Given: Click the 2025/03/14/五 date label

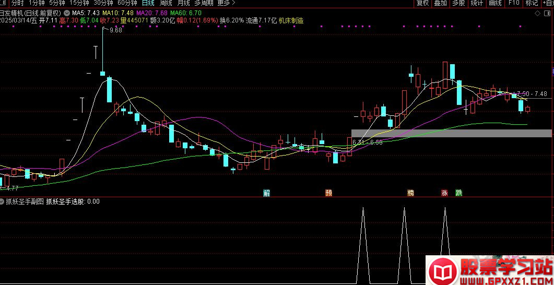Looking at the screenshot, I should pyautogui.click(x=18, y=20).
